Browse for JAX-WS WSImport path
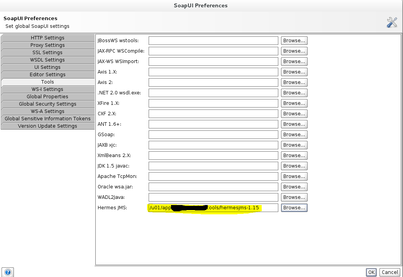403x277 pixels. tap(294, 62)
